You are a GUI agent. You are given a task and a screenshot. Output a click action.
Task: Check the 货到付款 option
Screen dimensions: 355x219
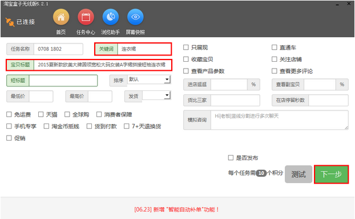(89, 126)
